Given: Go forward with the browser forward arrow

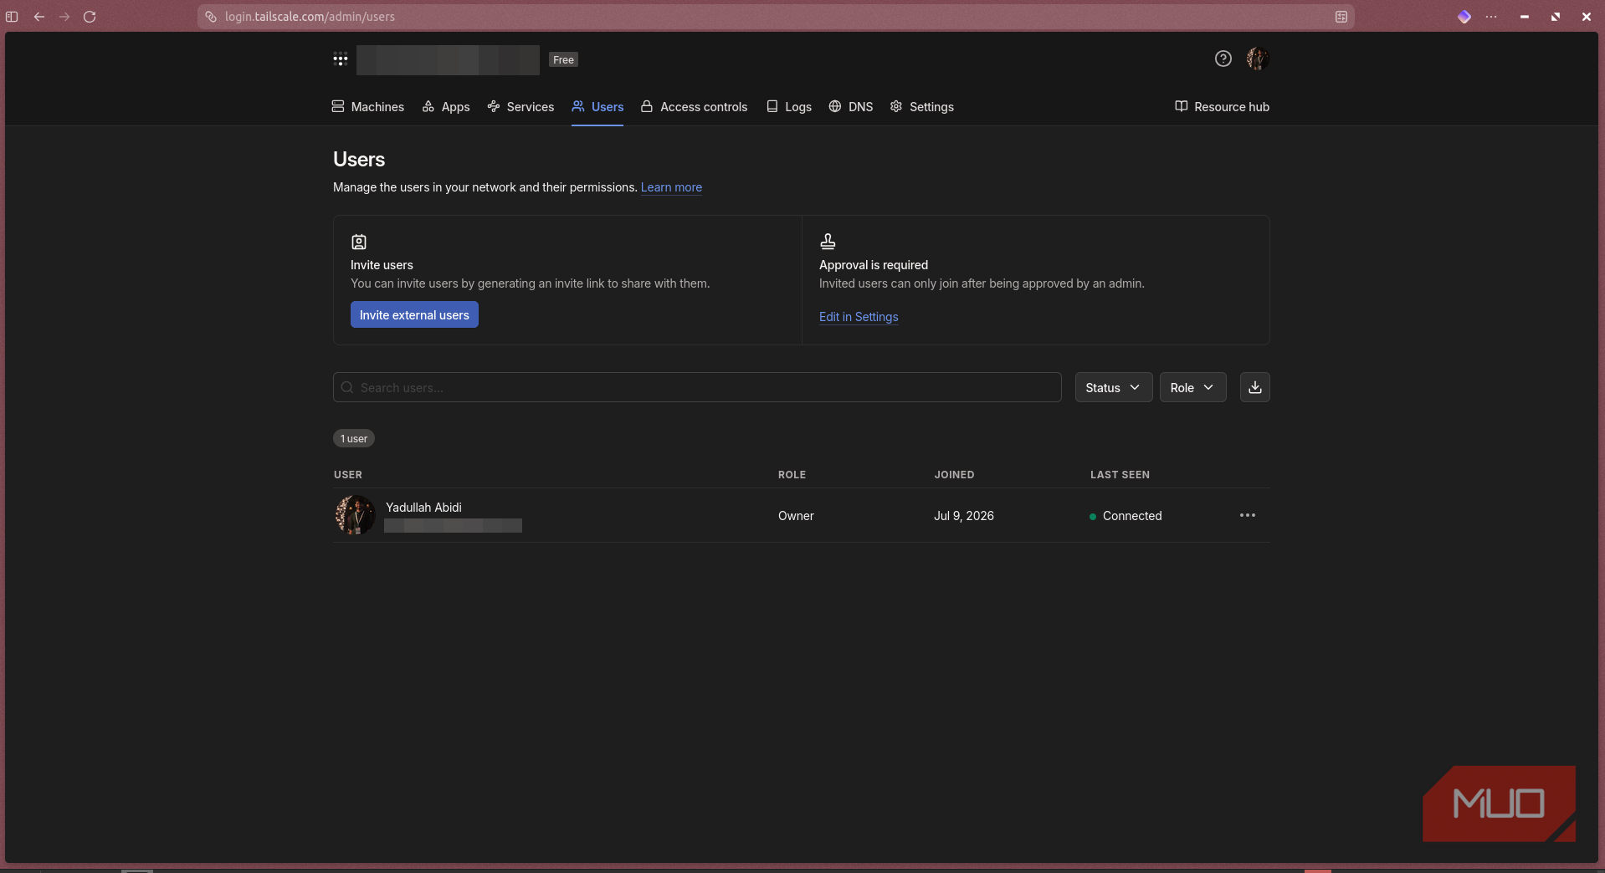Looking at the screenshot, I should (64, 17).
